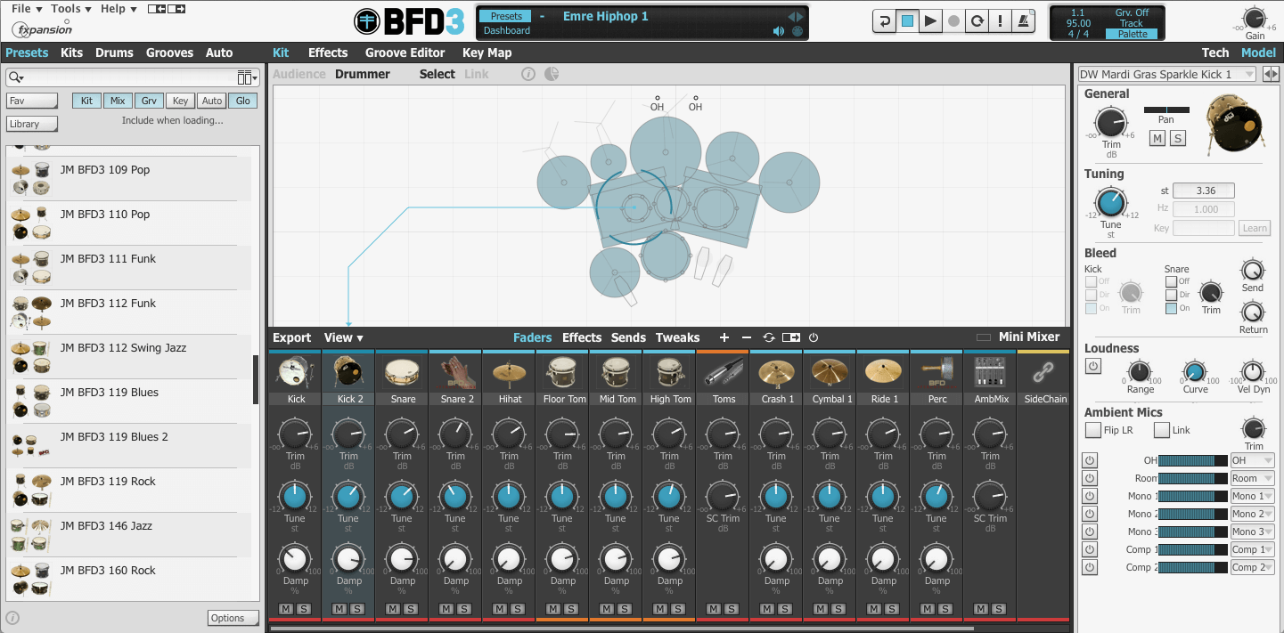The image size is (1284, 633).
Task: Click the Room level slider in Ambient Mics
Action: tap(1194, 478)
